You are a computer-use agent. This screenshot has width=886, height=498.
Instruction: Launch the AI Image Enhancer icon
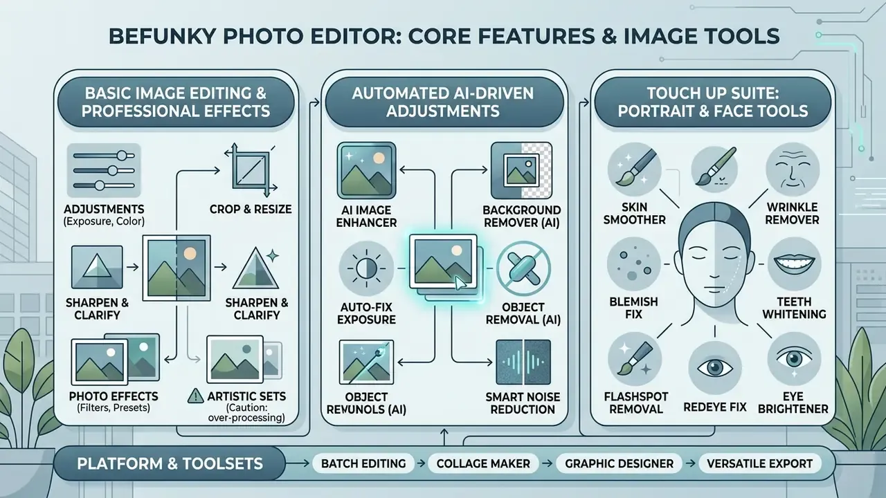(x=367, y=170)
